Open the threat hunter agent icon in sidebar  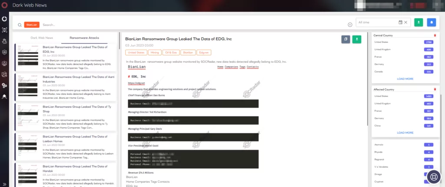point(4,97)
